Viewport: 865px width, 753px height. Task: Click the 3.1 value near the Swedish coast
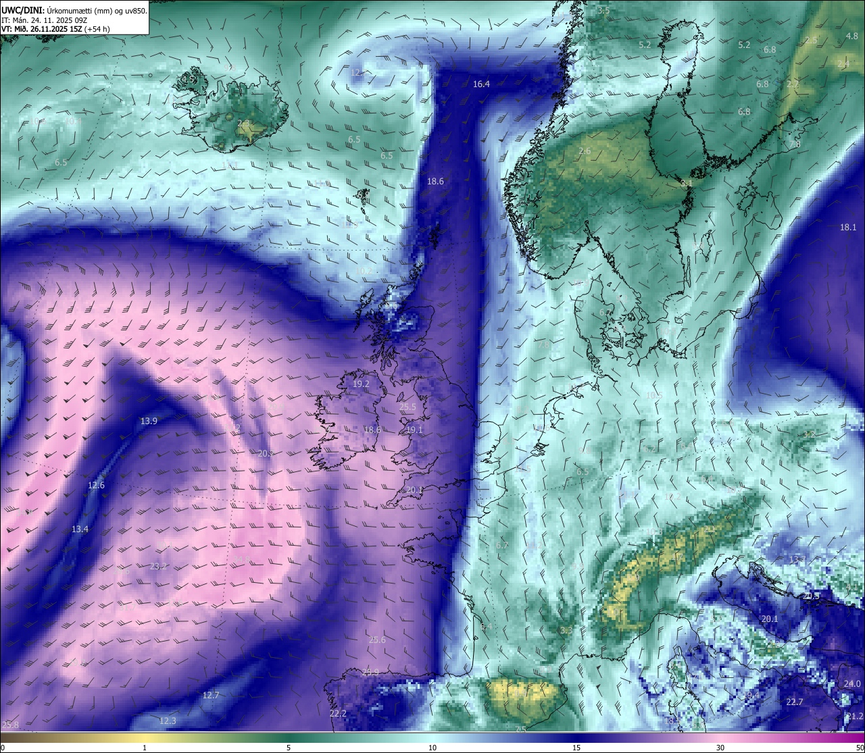point(687,183)
